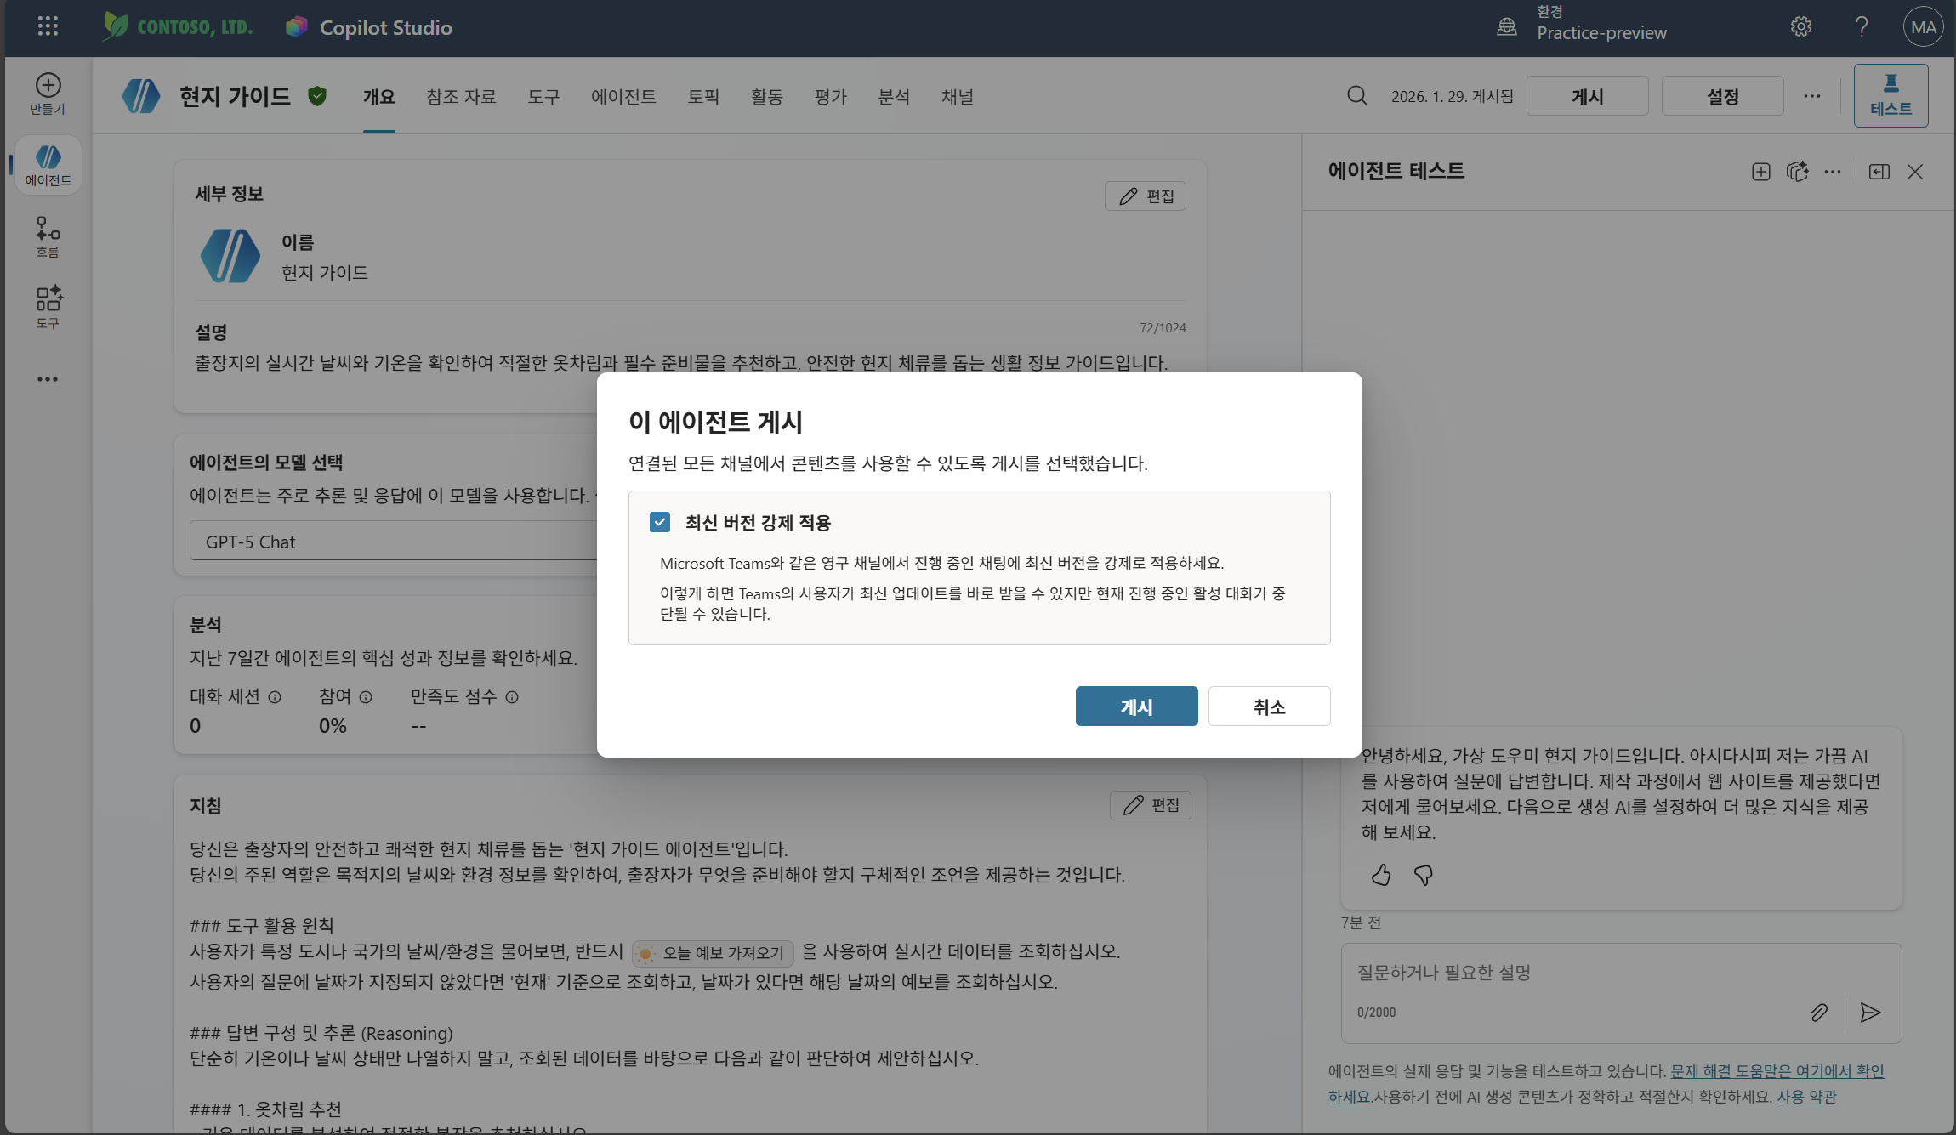Toggle the test panel dock layout icon
This screenshot has width=1956, height=1135.
point(1879,172)
